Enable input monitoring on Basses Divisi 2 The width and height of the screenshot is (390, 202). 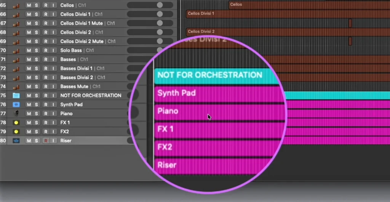53,78
